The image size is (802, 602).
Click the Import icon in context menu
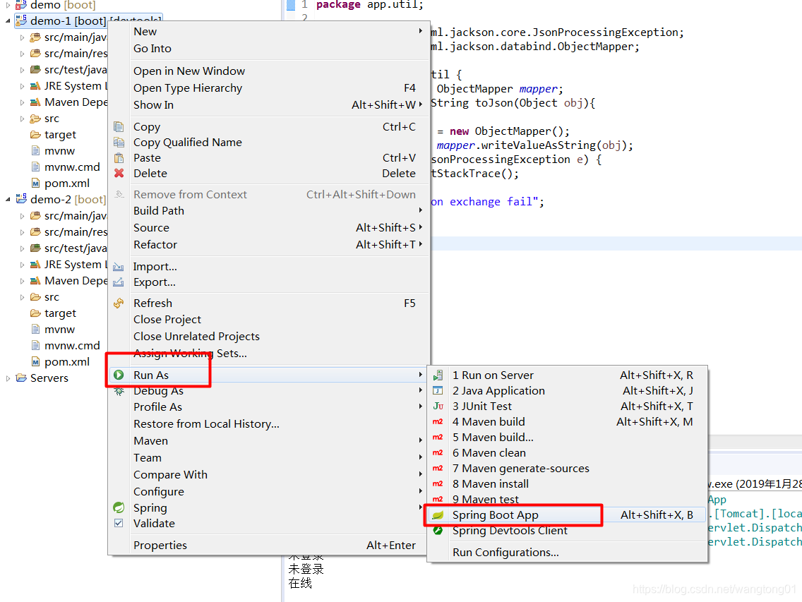[119, 267]
